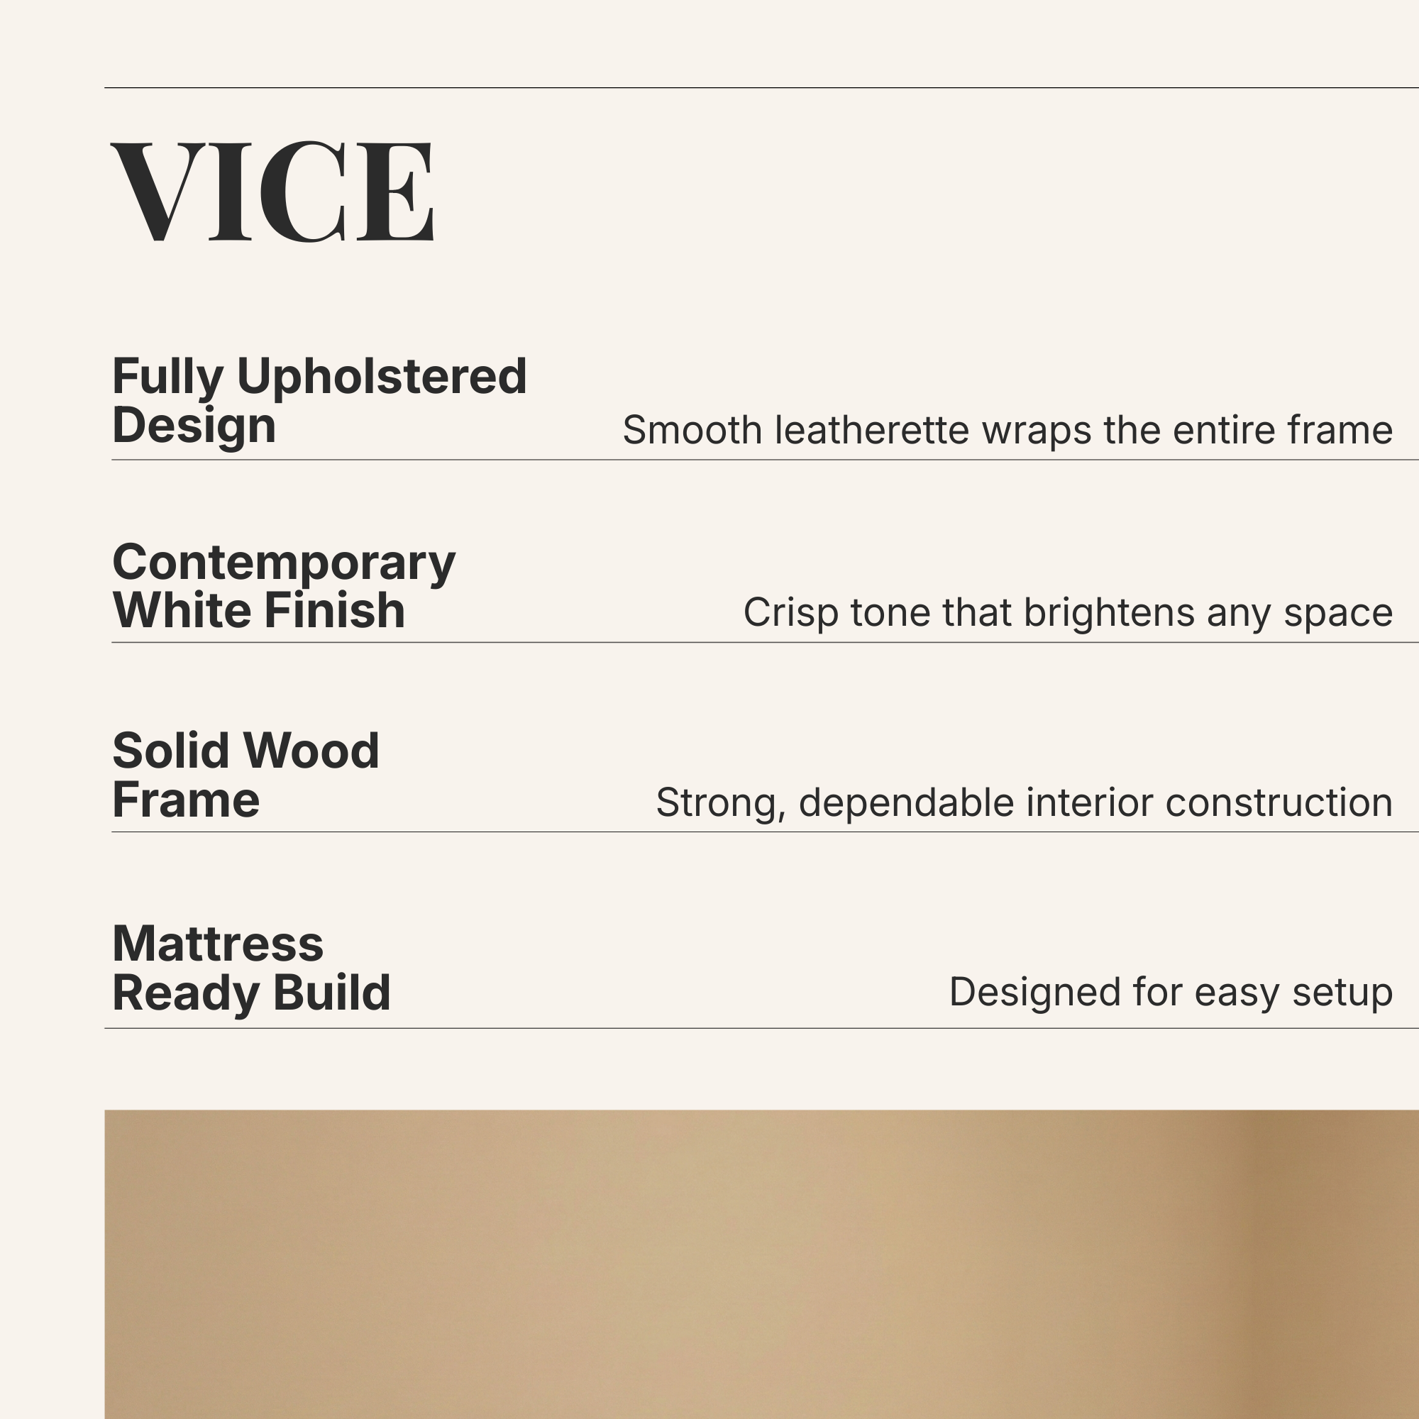Click the word "Upholstered" in first heading
Image resolution: width=1419 pixels, height=1419 pixels.
pos(381,376)
